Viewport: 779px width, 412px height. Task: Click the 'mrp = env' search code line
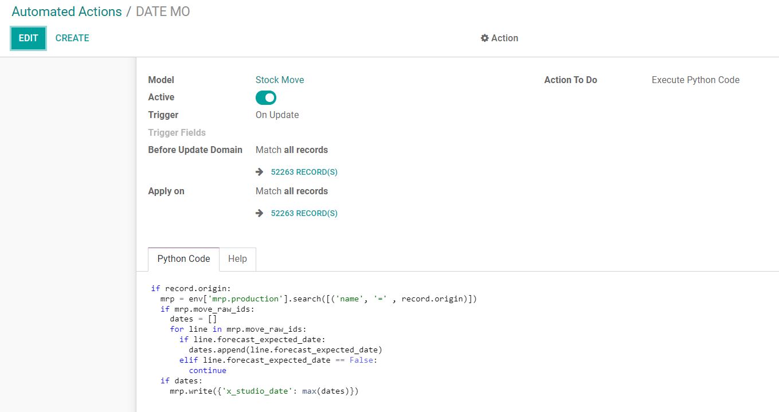point(319,299)
